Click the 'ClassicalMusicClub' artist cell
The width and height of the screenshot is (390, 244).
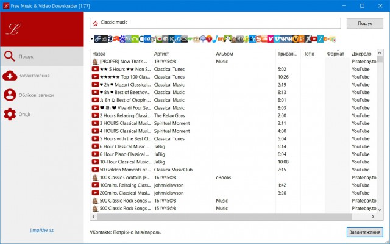point(173,170)
